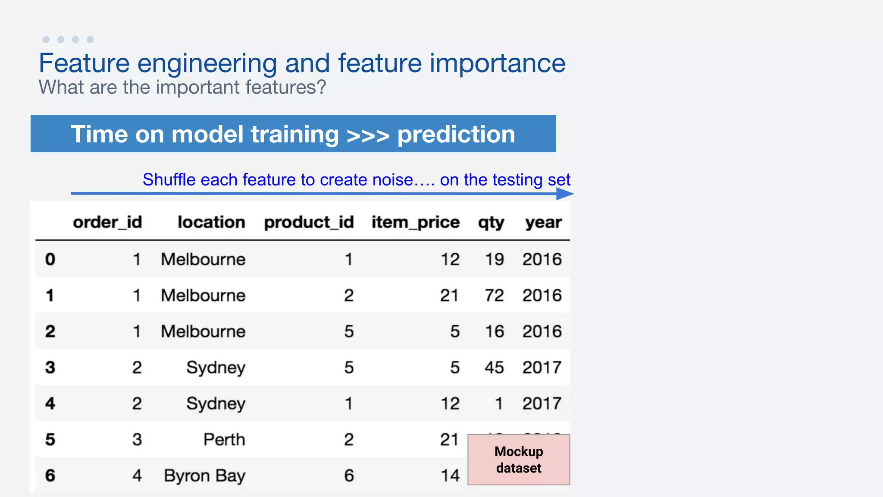
Task: Click year 2017 in row 4
Action: pyautogui.click(x=542, y=403)
